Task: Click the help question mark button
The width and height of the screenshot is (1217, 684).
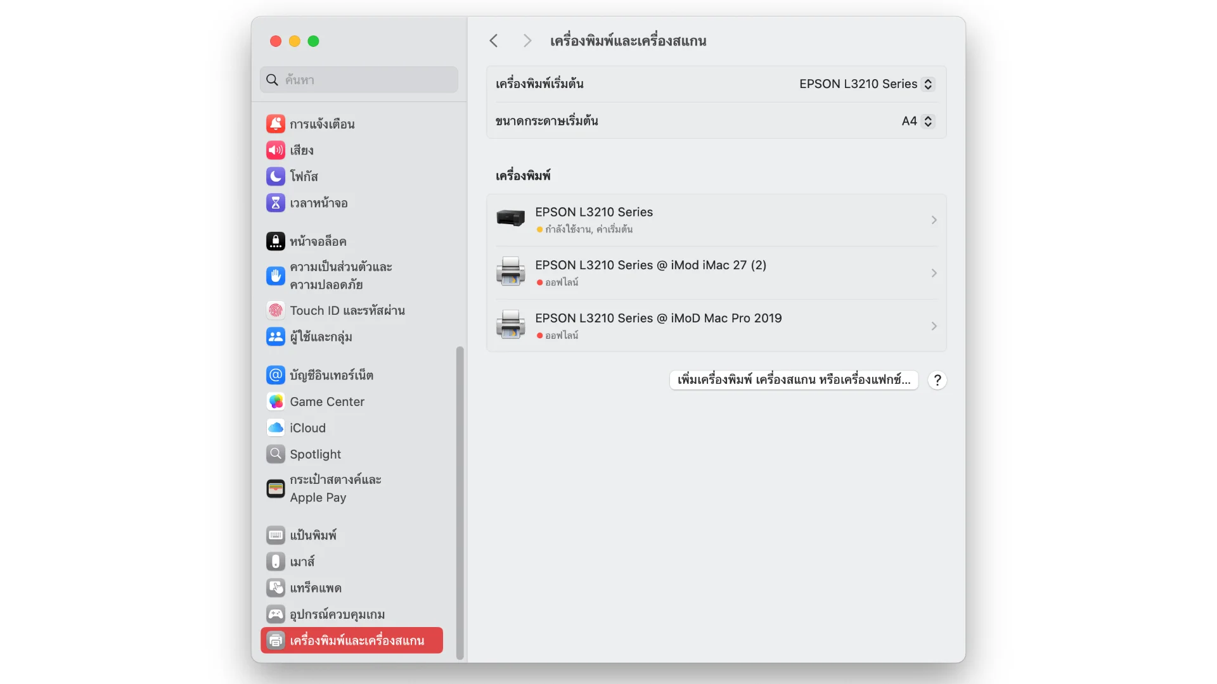Action: click(937, 380)
